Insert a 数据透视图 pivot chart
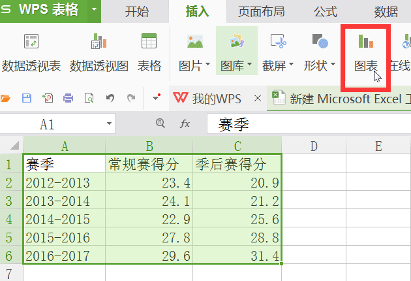The height and width of the screenshot is (281, 411). point(99,52)
